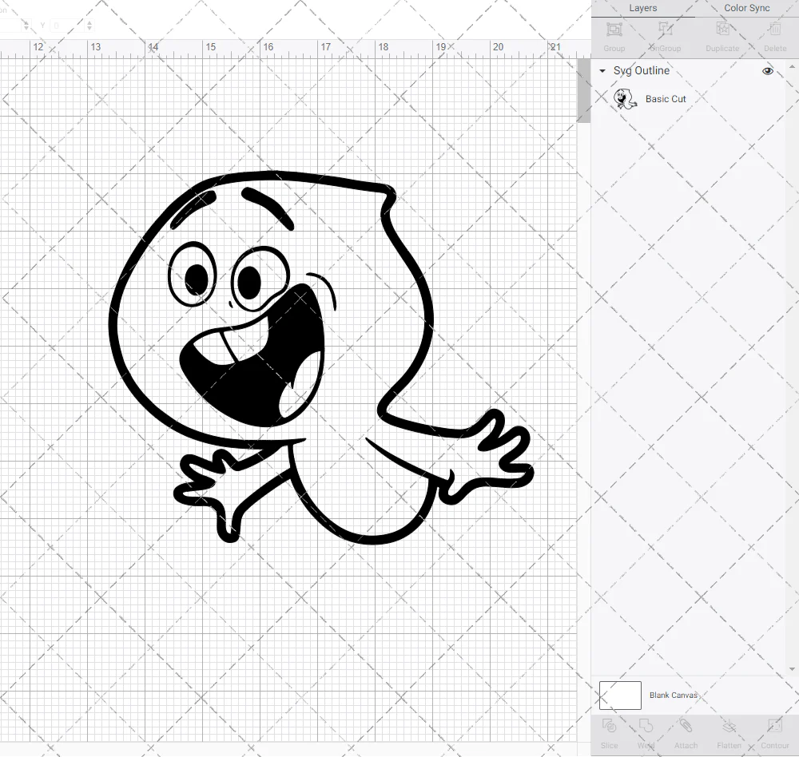Click the canvas vertical scrollbar
Viewport: 799px width, 757px height.
[583, 96]
